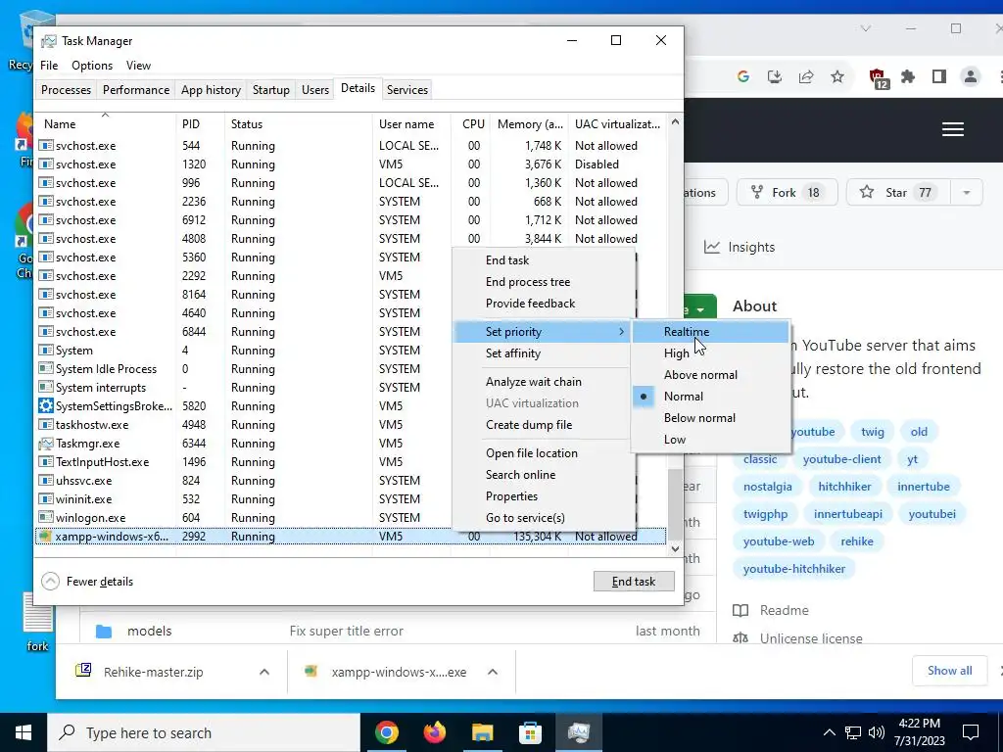Open Chrome's extensions puzzle icon

[x=908, y=76]
